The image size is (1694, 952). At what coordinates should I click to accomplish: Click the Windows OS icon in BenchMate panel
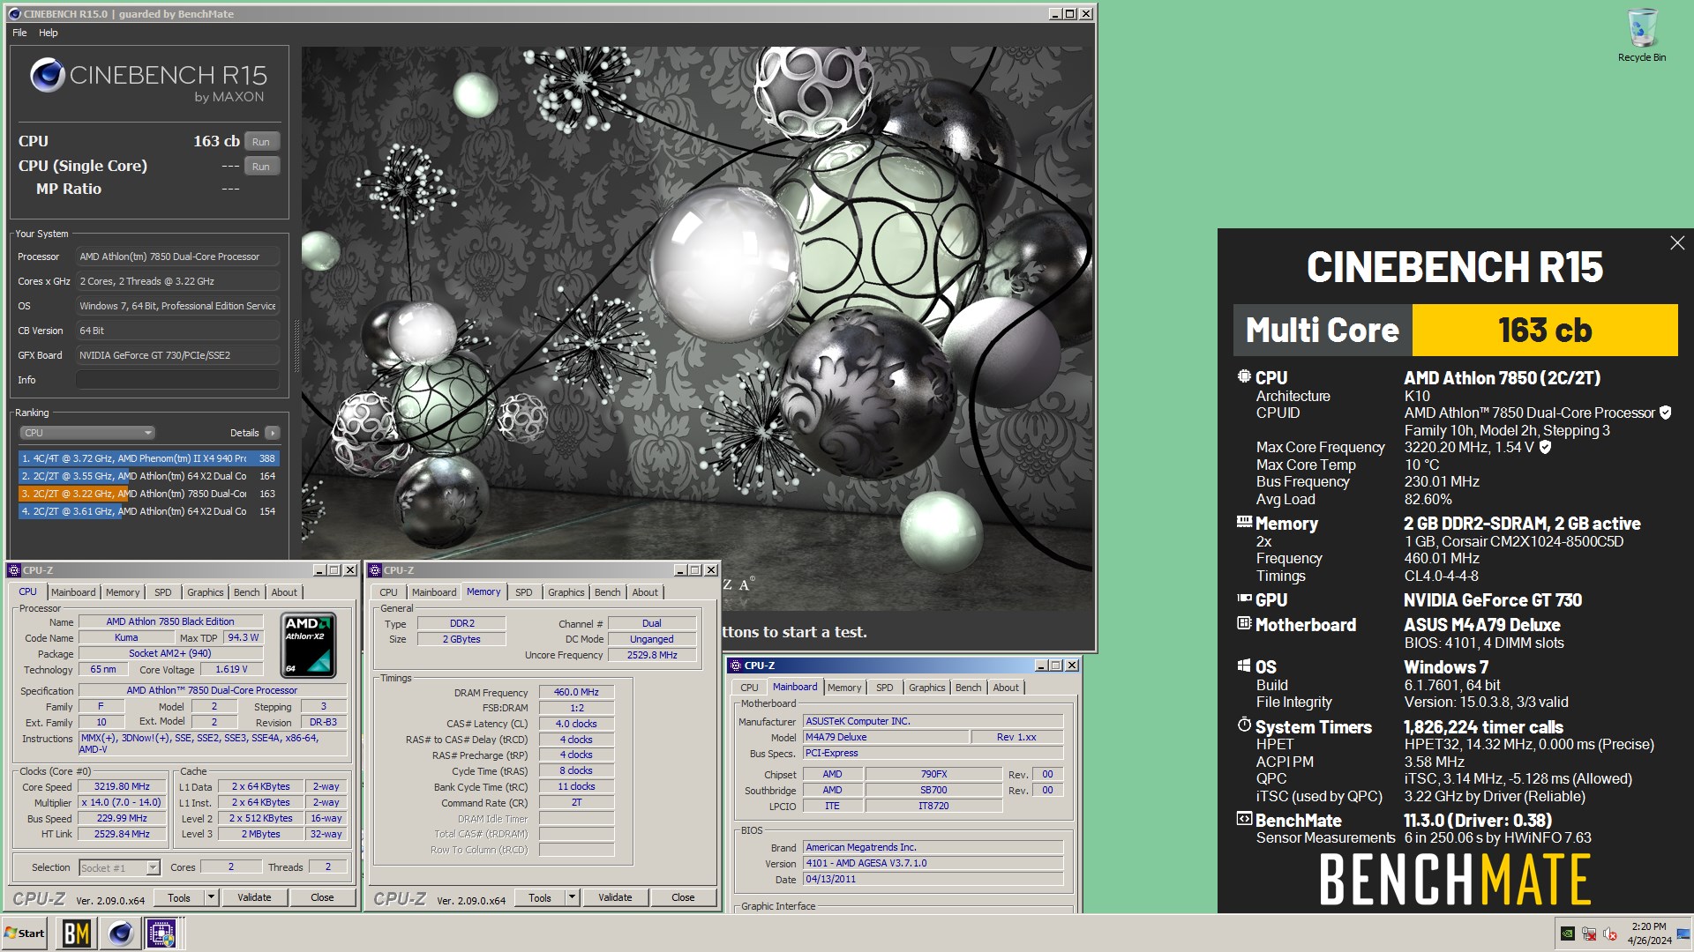(1244, 666)
